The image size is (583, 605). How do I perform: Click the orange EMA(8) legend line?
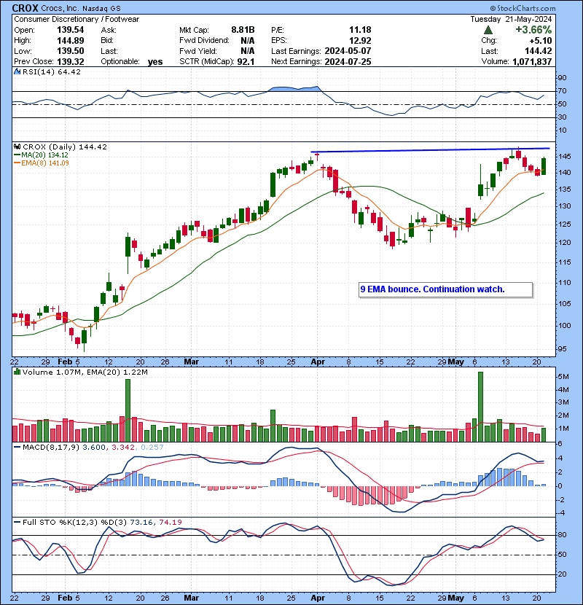tap(17, 163)
